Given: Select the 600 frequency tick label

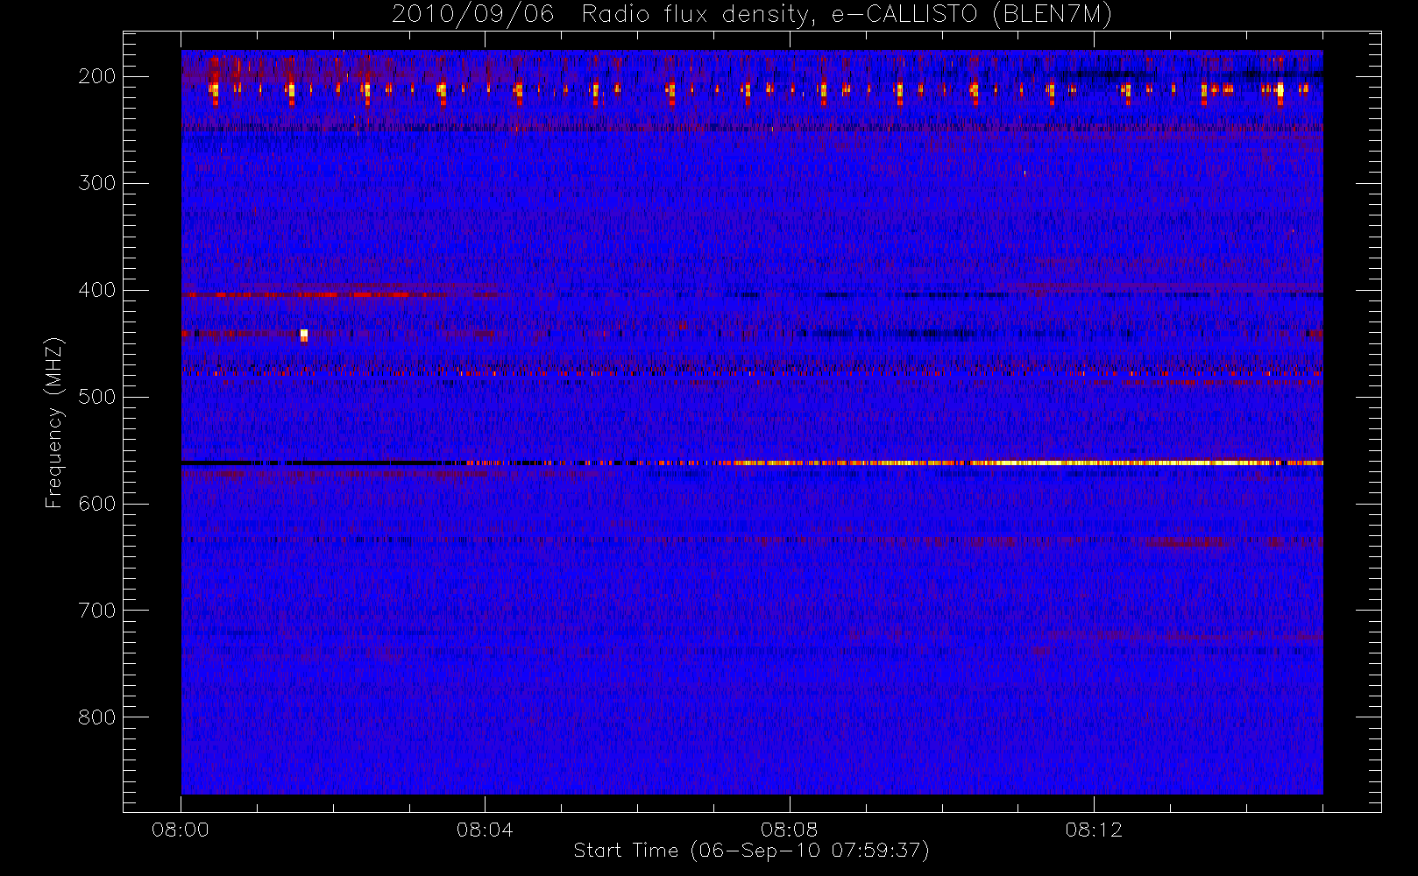Looking at the screenshot, I should coord(97,504).
